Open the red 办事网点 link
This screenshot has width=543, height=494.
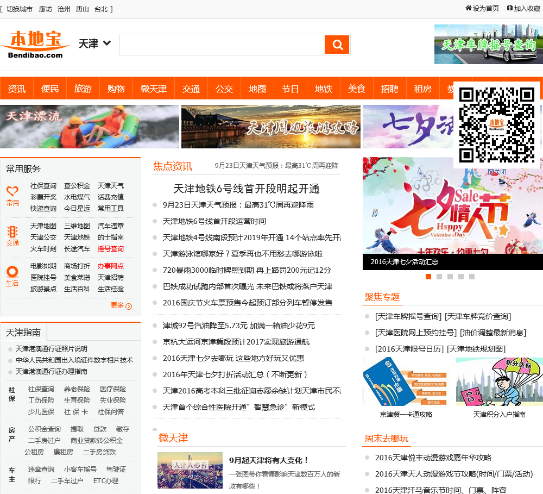(x=110, y=266)
